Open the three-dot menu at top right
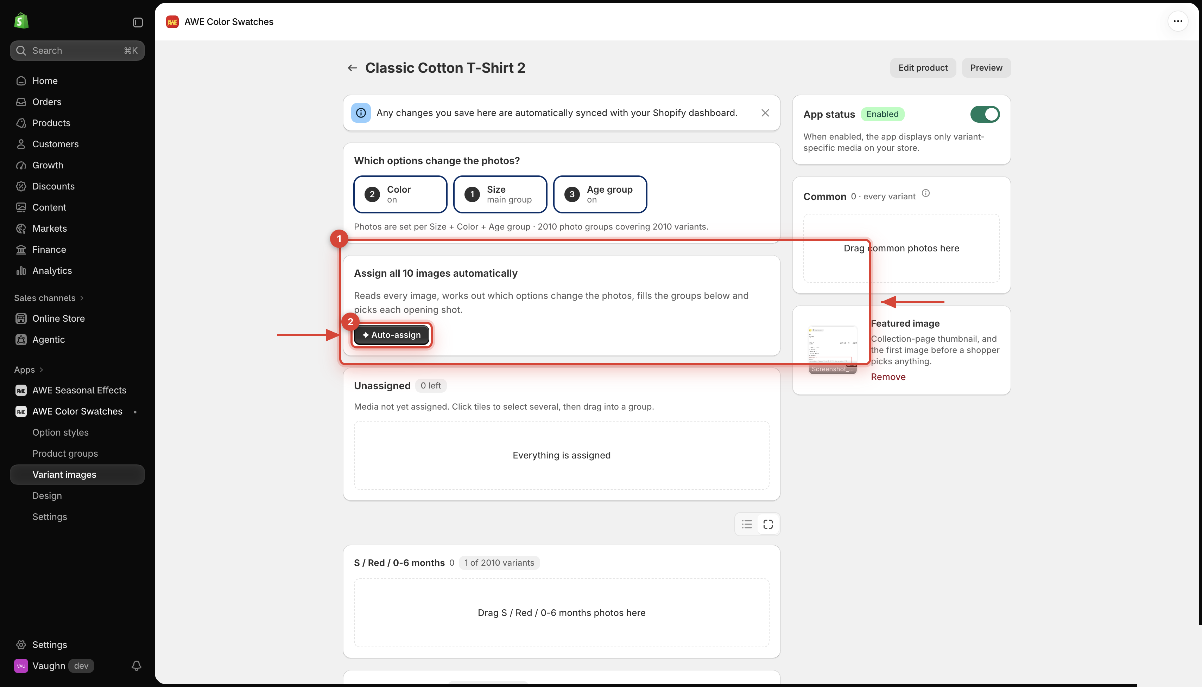Image resolution: width=1202 pixels, height=687 pixels. click(x=1177, y=21)
